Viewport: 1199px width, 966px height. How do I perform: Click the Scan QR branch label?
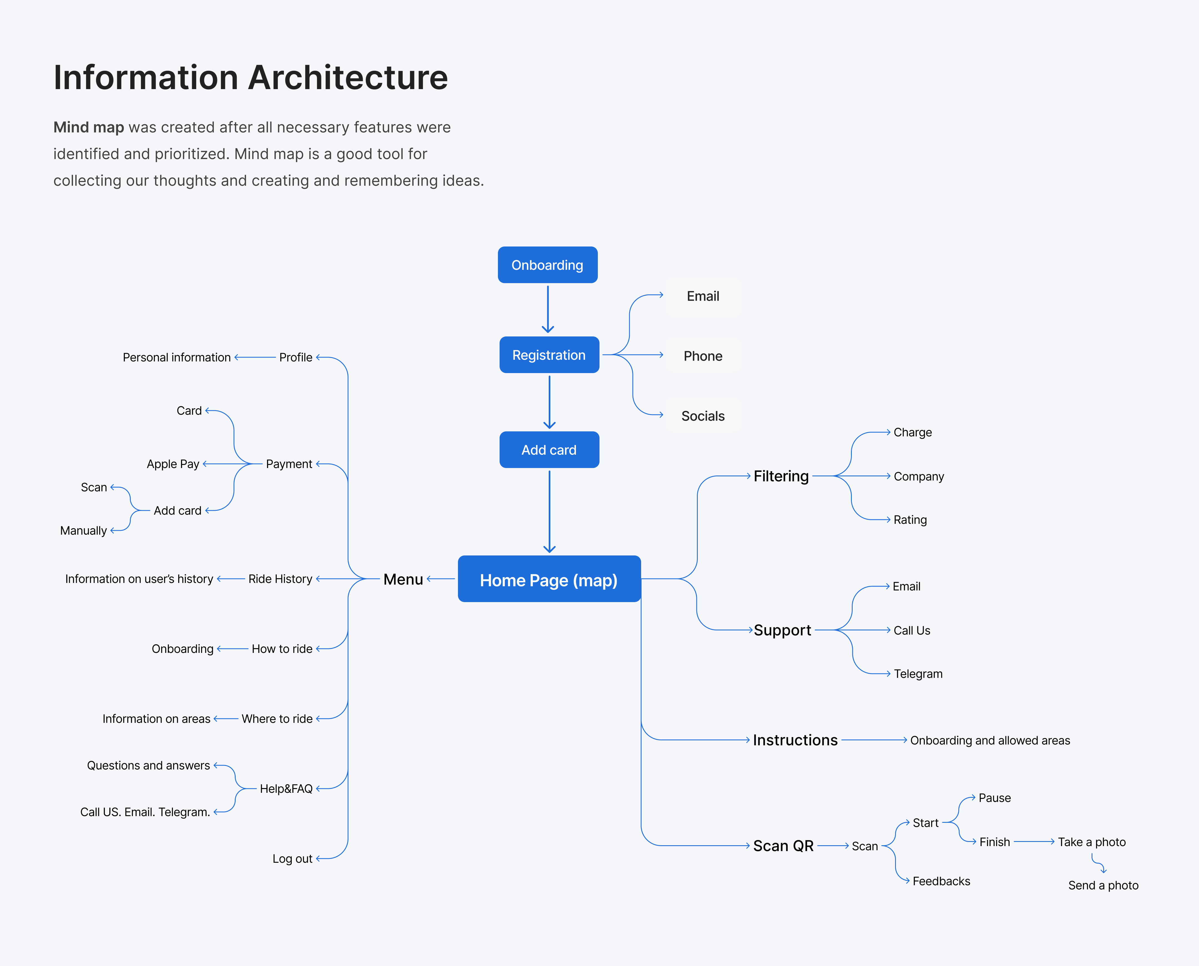[783, 846]
